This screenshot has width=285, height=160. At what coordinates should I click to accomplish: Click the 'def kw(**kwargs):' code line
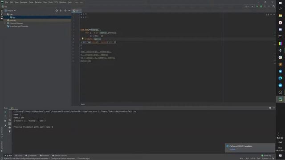coord(90,30)
